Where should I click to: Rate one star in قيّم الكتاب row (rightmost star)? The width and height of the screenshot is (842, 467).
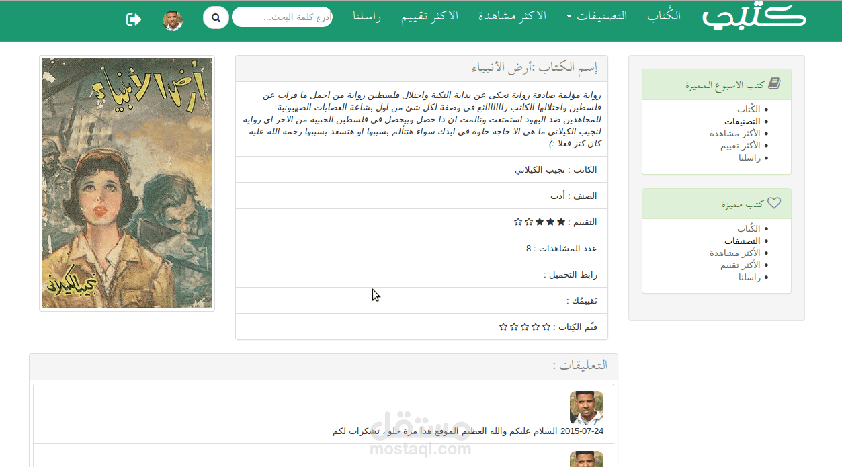(x=546, y=327)
